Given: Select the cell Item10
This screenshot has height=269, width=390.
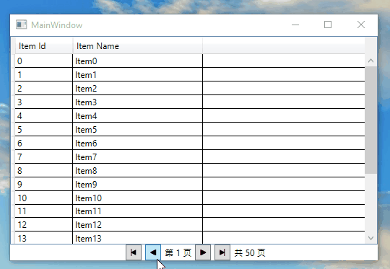Looking at the screenshot, I should (138, 198).
